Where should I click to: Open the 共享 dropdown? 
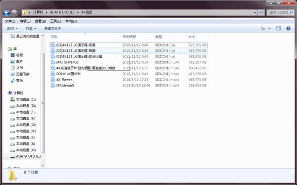[31, 28]
